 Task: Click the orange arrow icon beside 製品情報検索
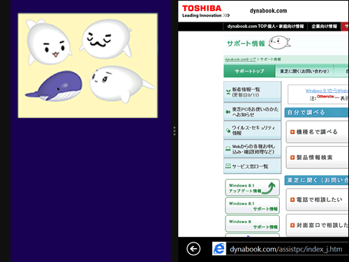click(292, 158)
